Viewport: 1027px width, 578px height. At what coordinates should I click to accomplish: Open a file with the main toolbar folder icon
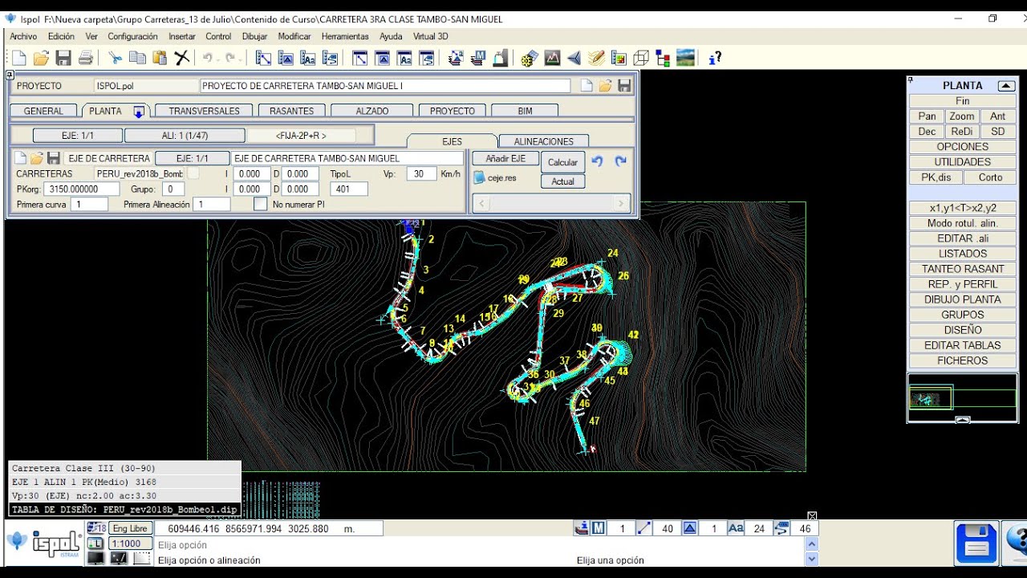tap(41, 58)
